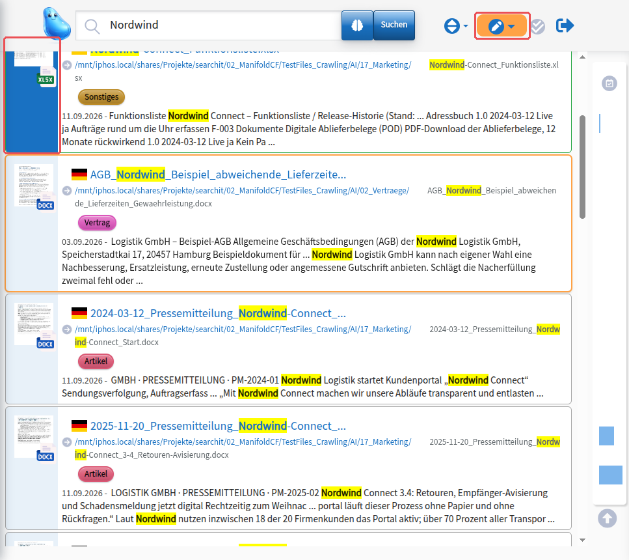Open result AGB_Nordwind_Beispiel_abweichende_Lieferzeite...
Viewport: 629px width, 560px height.
218,175
